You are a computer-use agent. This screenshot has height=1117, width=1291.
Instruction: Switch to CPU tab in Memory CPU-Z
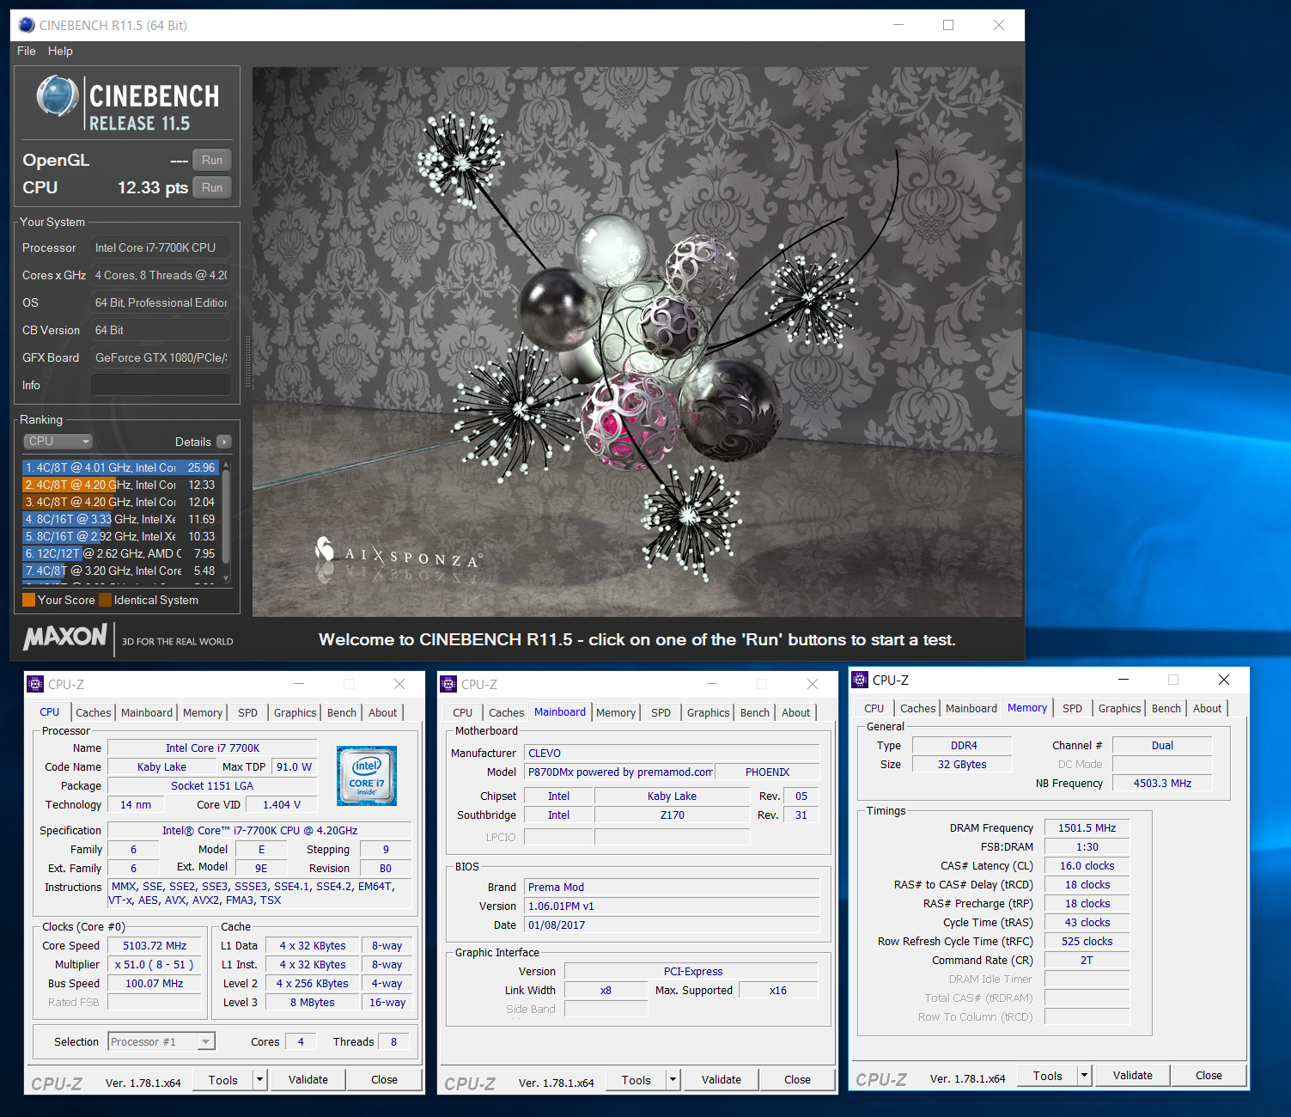874,708
